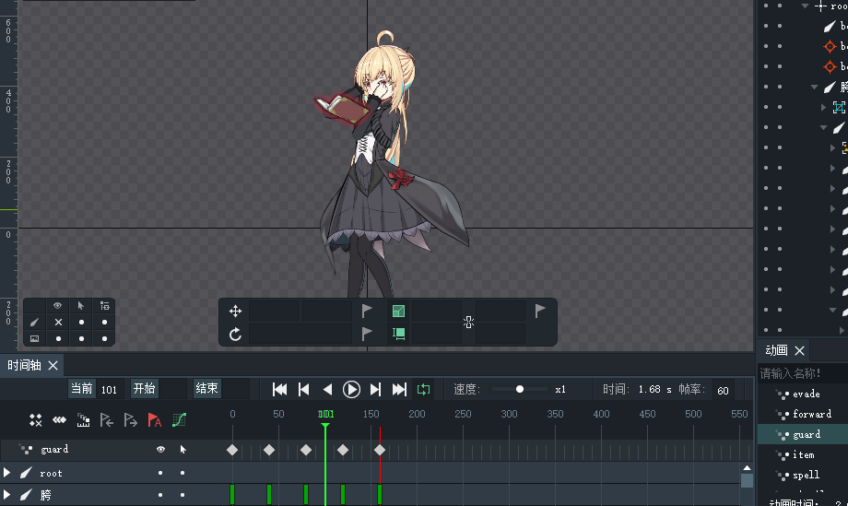The width and height of the screenshot is (848, 506).
Task: Select the move translate icon in transform panel
Action: pyautogui.click(x=235, y=311)
